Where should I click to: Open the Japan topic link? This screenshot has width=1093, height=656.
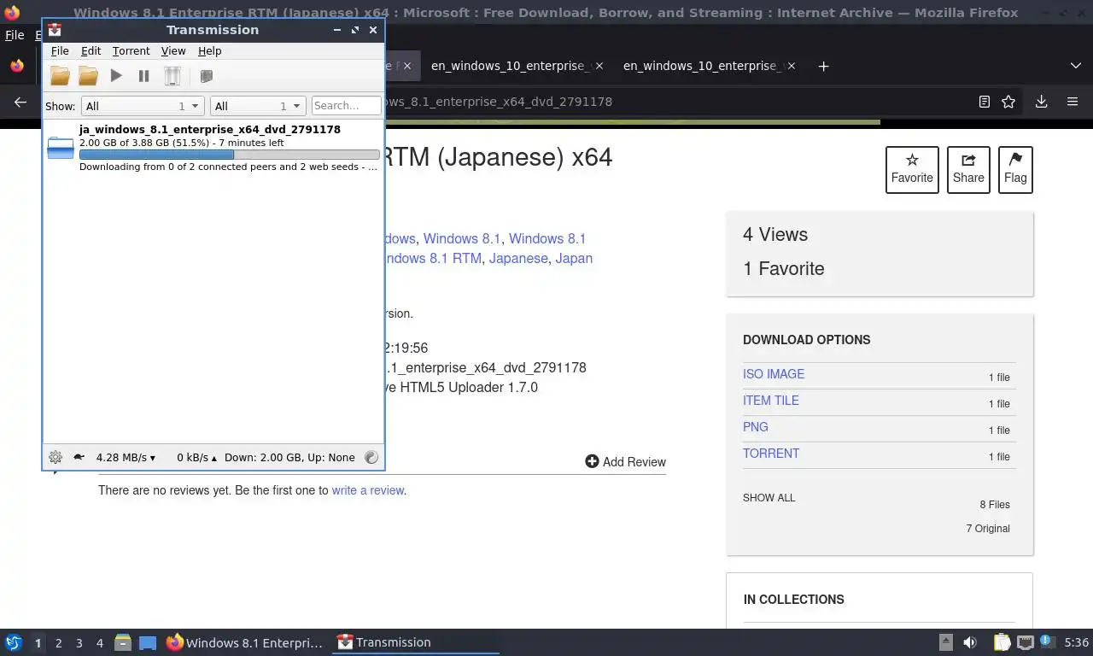[574, 258]
